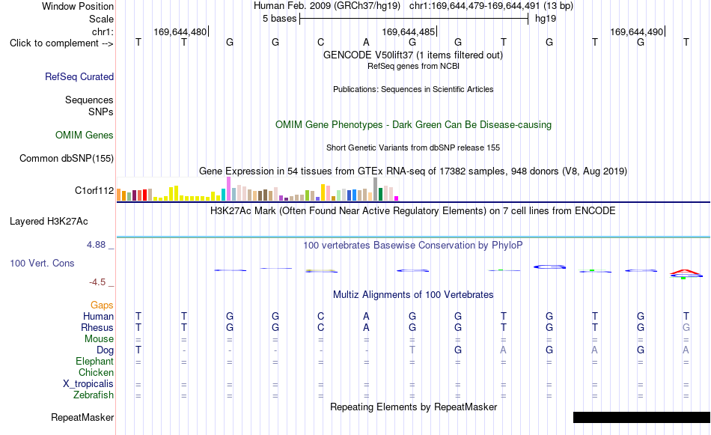The image size is (711, 435).
Task: Click the hg19 label beside scale bar
Action: point(546,19)
